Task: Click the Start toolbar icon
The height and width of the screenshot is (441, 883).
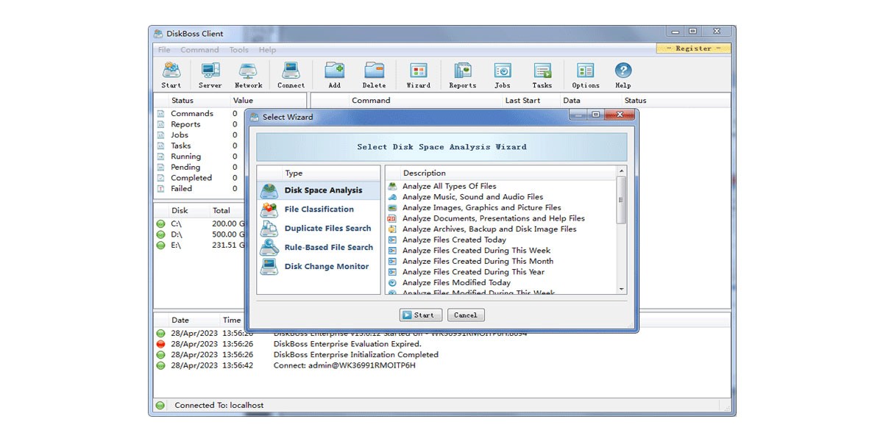Action: [171, 76]
